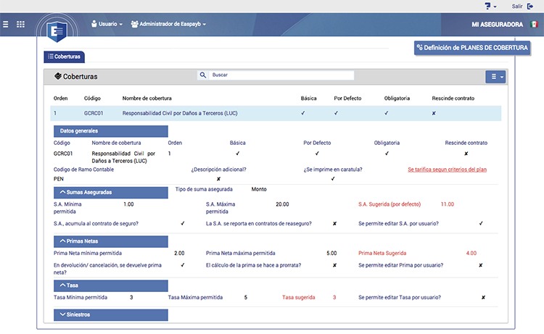544x334 pixels.
Task: Toggle Rescinde contrato mark in GCRC01 row
Action: click(x=434, y=113)
